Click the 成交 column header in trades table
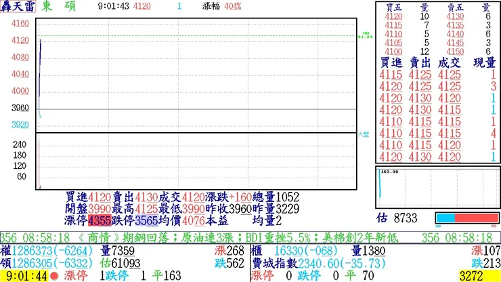Viewport: 501px width, 282px height. click(450, 63)
